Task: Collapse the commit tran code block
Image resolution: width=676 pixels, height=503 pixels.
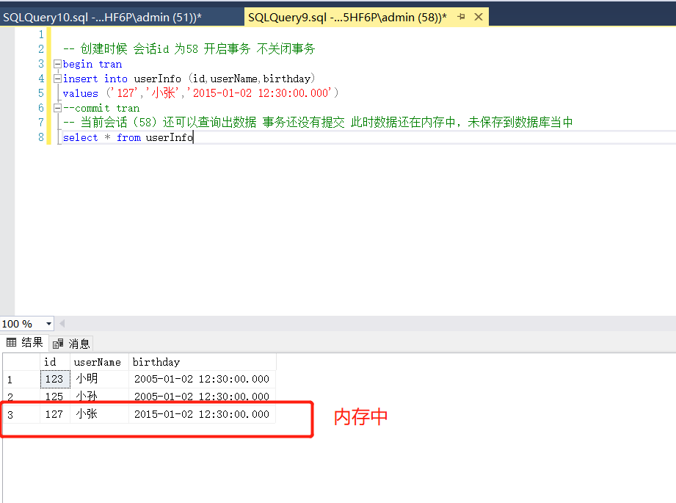Action: [x=57, y=108]
